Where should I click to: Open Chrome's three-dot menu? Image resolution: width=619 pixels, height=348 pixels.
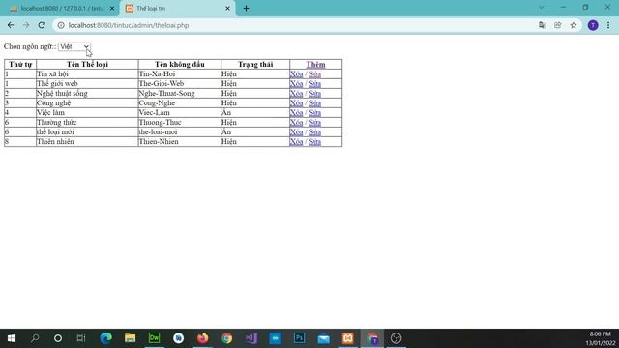(608, 25)
